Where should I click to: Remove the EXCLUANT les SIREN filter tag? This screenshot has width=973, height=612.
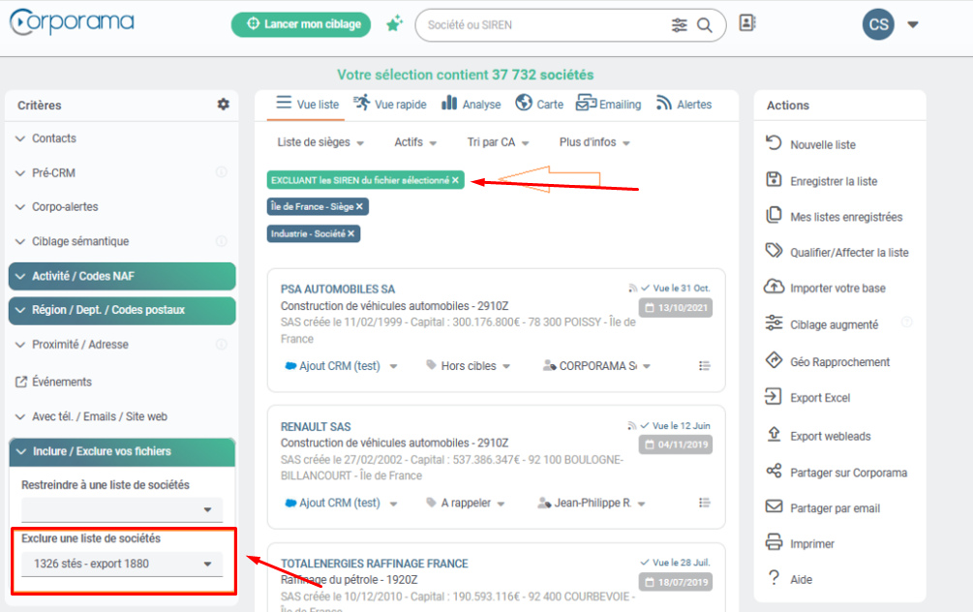[455, 180]
